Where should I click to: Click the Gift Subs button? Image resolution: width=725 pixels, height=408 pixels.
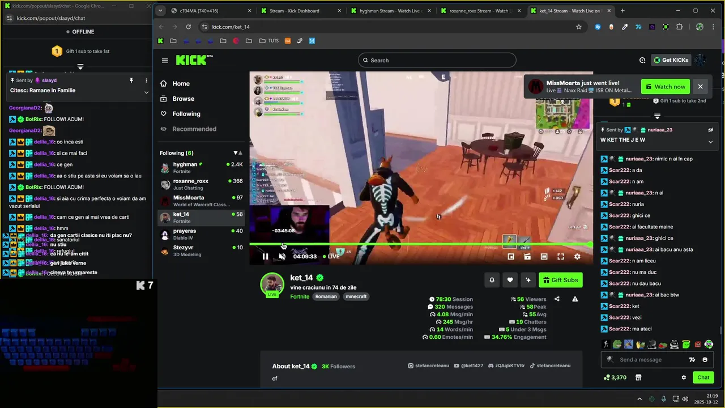560,280
